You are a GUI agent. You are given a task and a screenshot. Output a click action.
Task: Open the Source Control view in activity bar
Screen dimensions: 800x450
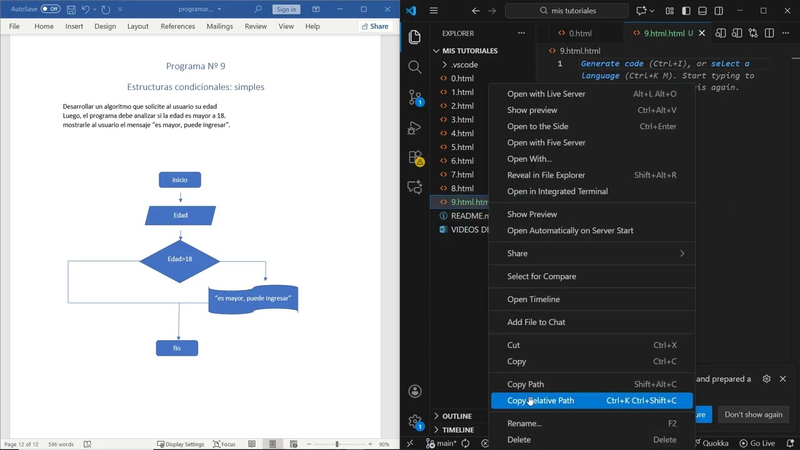point(414,97)
